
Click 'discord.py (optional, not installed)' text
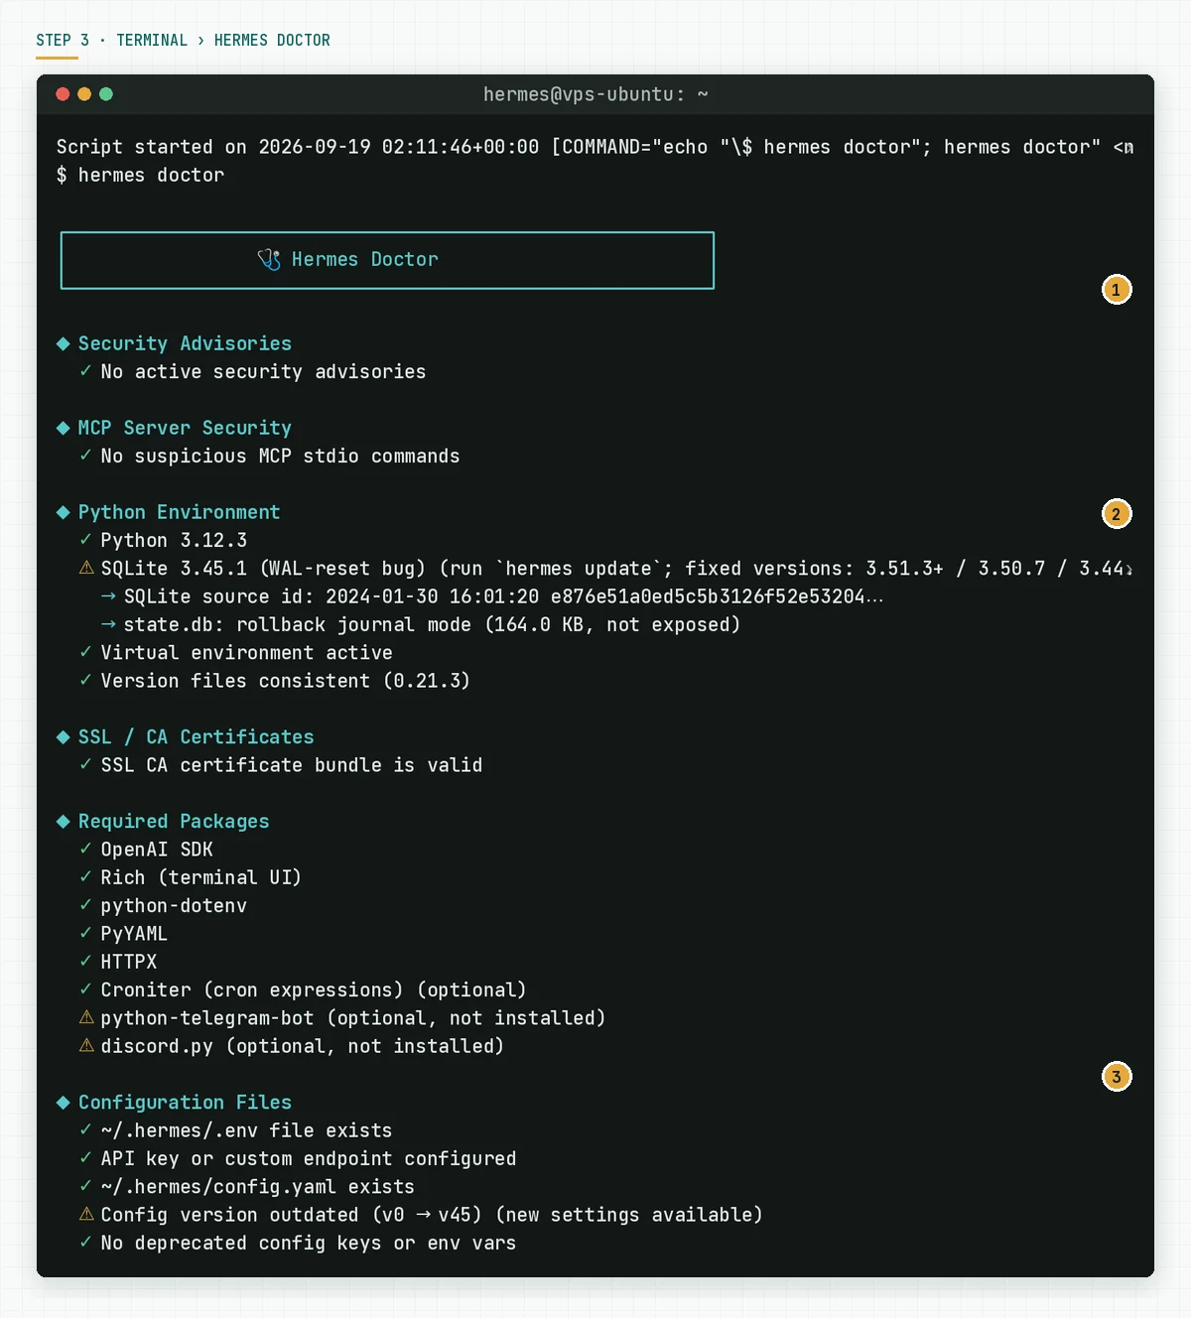(302, 1046)
